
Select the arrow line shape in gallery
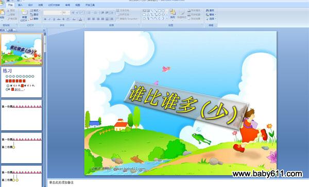[156, 11]
